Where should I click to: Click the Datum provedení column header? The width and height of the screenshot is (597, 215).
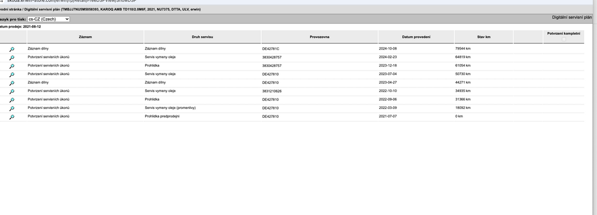(416, 37)
